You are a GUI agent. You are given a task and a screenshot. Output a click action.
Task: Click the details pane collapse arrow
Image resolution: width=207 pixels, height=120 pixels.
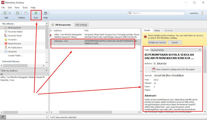tap(141, 71)
